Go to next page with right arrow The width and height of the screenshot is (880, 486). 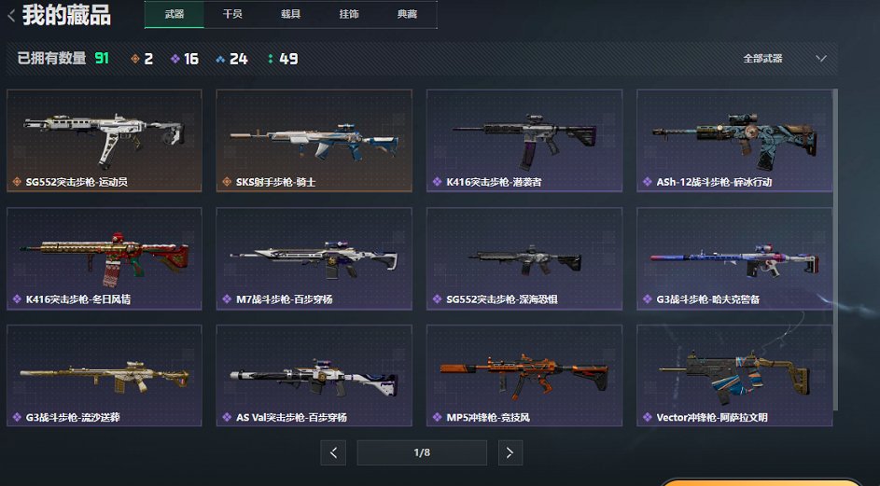click(x=510, y=452)
